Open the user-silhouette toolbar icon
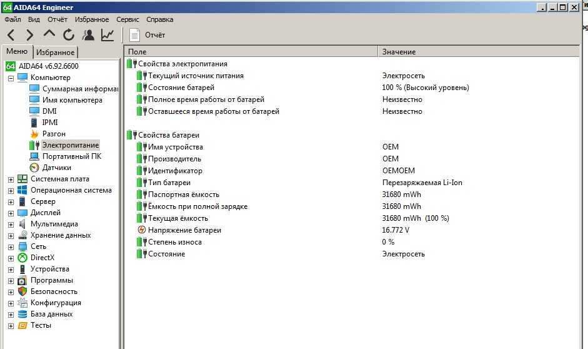Image resolution: width=588 pixels, height=349 pixels. [x=88, y=35]
